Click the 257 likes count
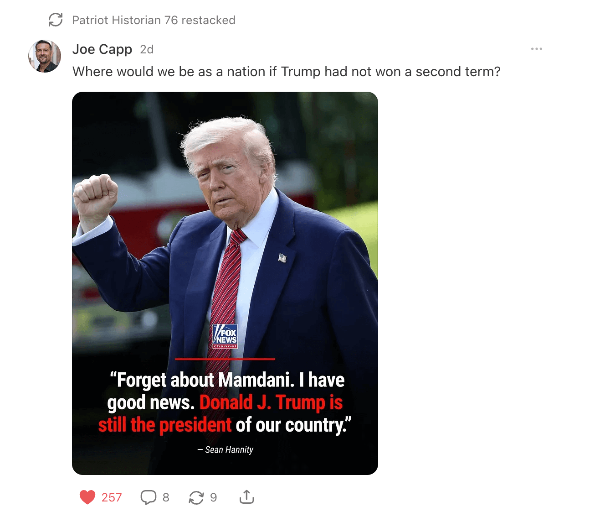Viewport: 605px width, 522px height. coord(112,497)
